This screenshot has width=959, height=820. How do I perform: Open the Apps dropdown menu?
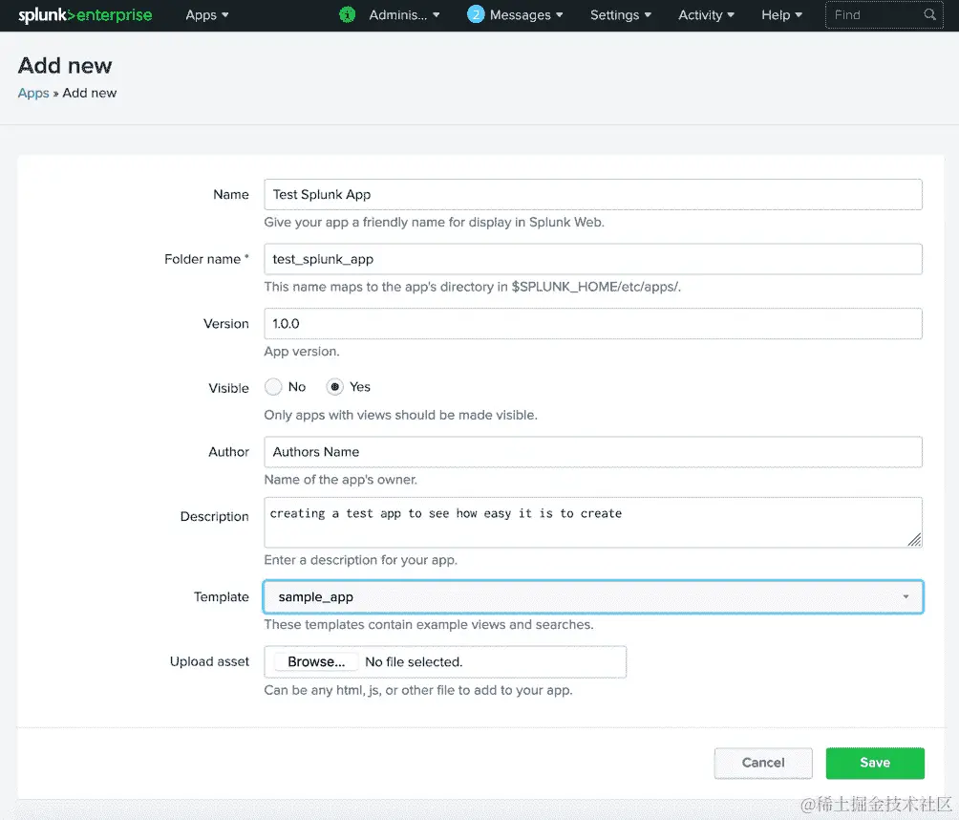(206, 15)
